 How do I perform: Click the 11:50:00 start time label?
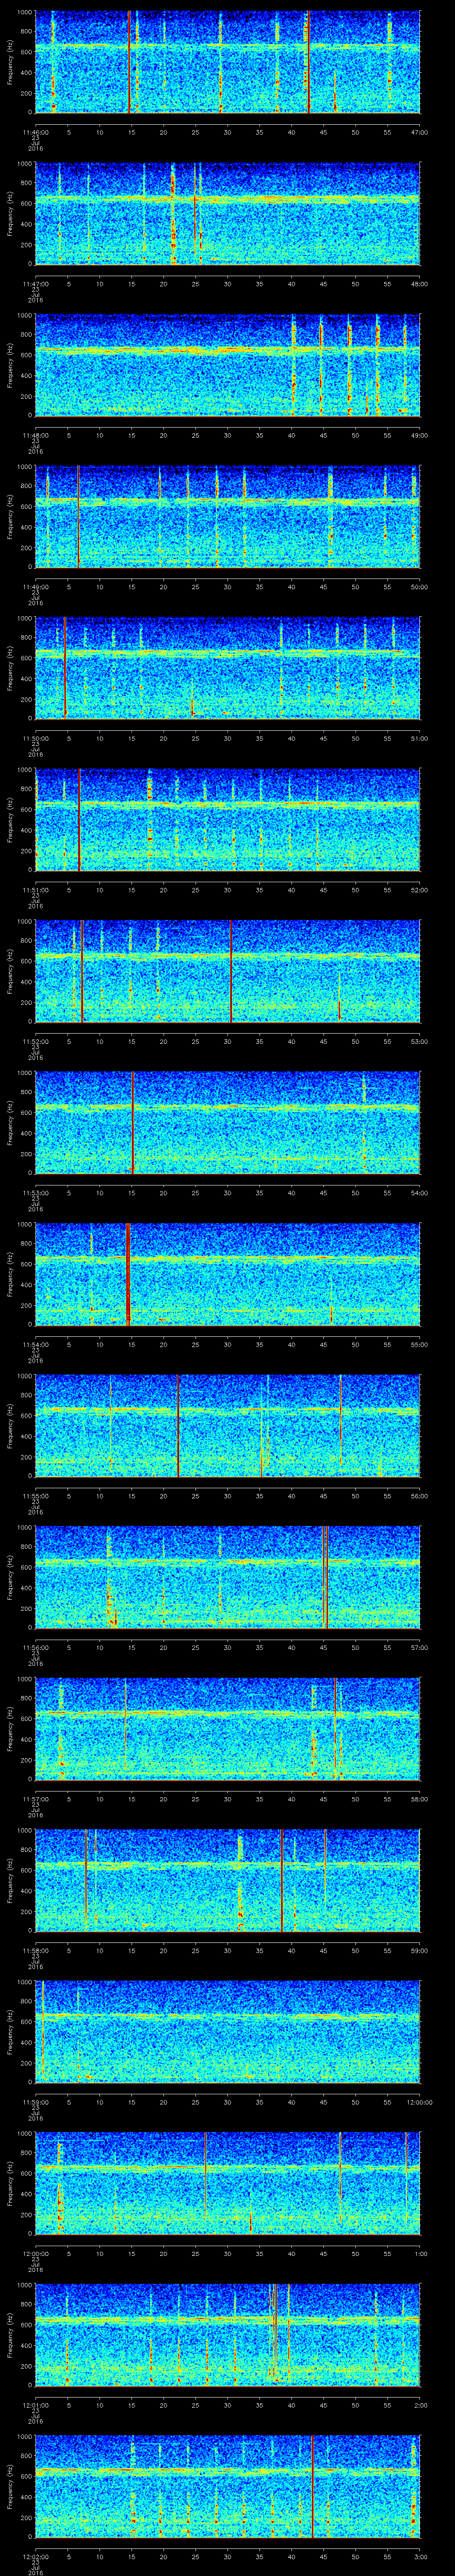35,738
